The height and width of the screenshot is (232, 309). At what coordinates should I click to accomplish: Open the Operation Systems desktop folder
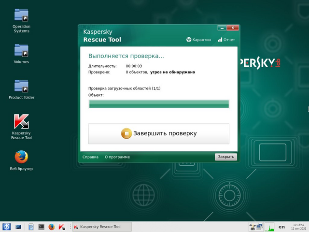coord(21,21)
